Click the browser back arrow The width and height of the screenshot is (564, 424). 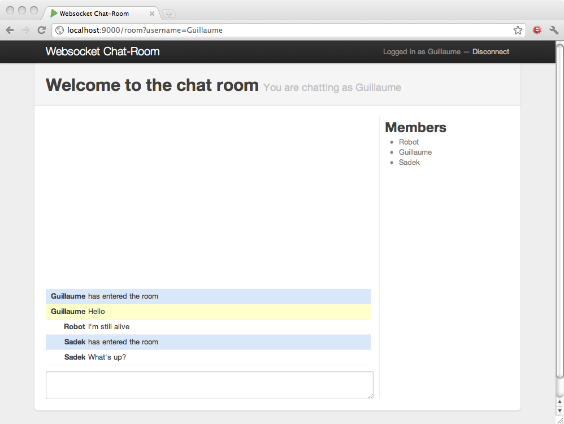(x=10, y=30)
